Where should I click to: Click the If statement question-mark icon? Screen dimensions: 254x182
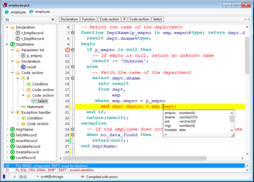click(23, 78)
